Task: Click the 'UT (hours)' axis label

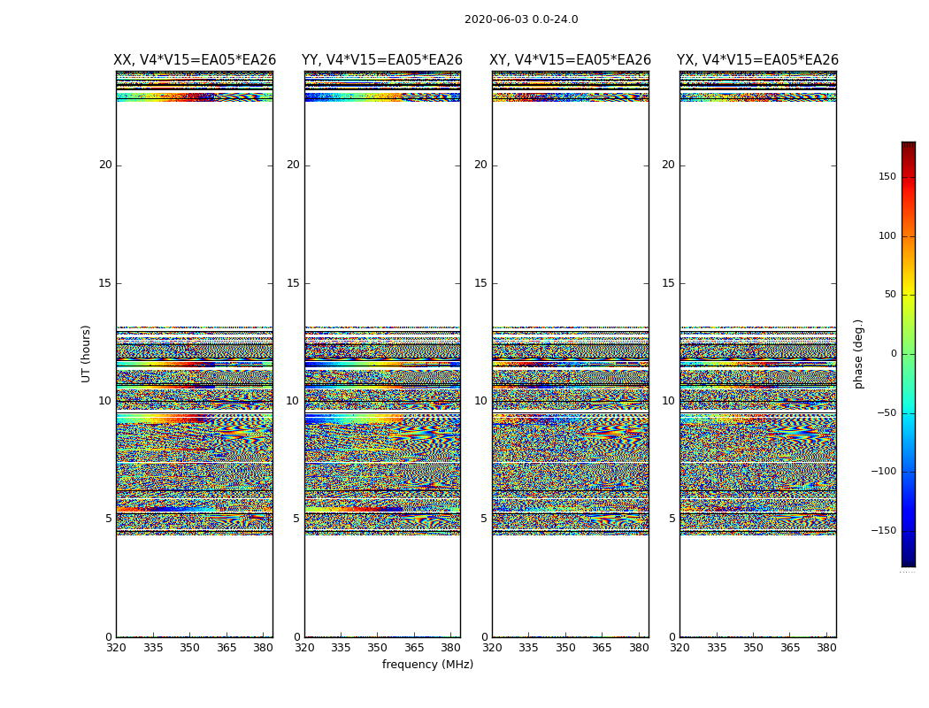Action: (87, 353)
